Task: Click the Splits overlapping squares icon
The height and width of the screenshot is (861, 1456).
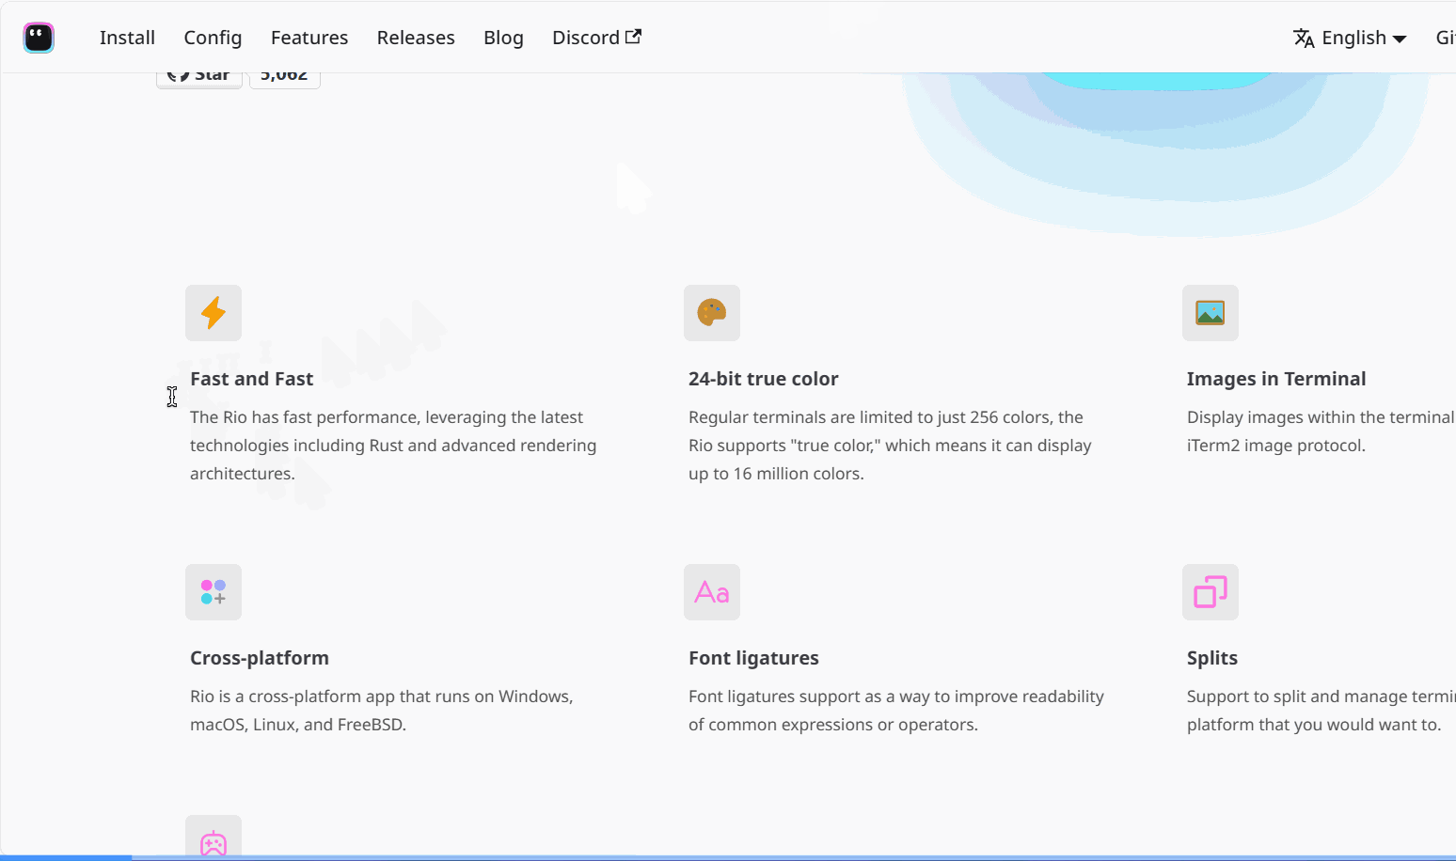Action: click(1211, 592)
